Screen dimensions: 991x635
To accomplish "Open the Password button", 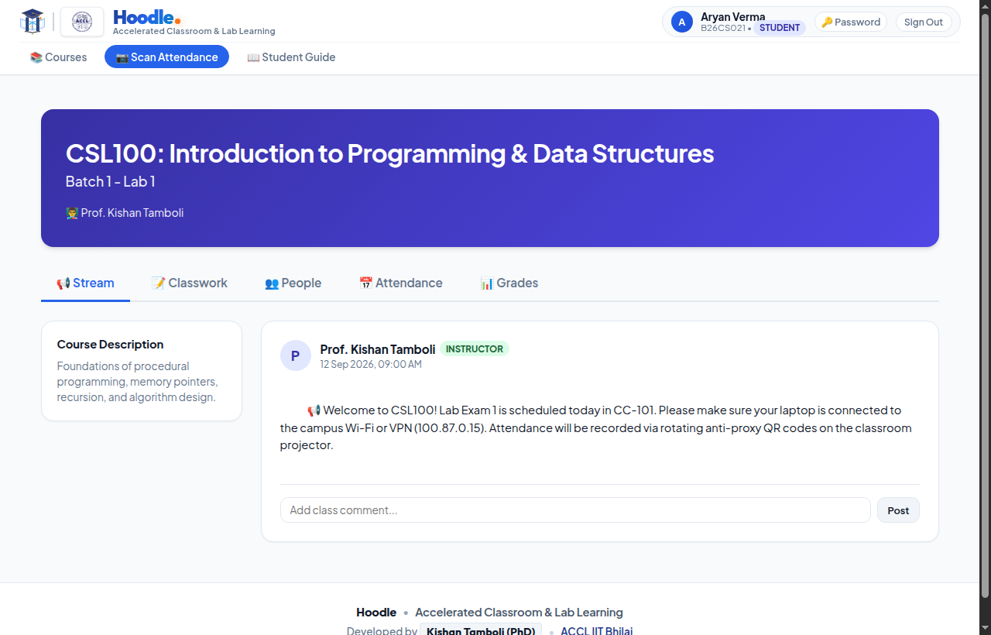I will 851,22.
